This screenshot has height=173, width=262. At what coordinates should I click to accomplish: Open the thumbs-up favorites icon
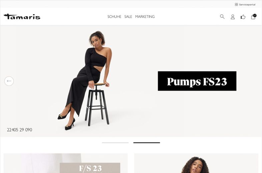[243, 17]
